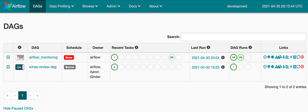Click DAG Runs circle showing 129
The image size is (308, 112).
pyautogui.click(x=233, y=57)
